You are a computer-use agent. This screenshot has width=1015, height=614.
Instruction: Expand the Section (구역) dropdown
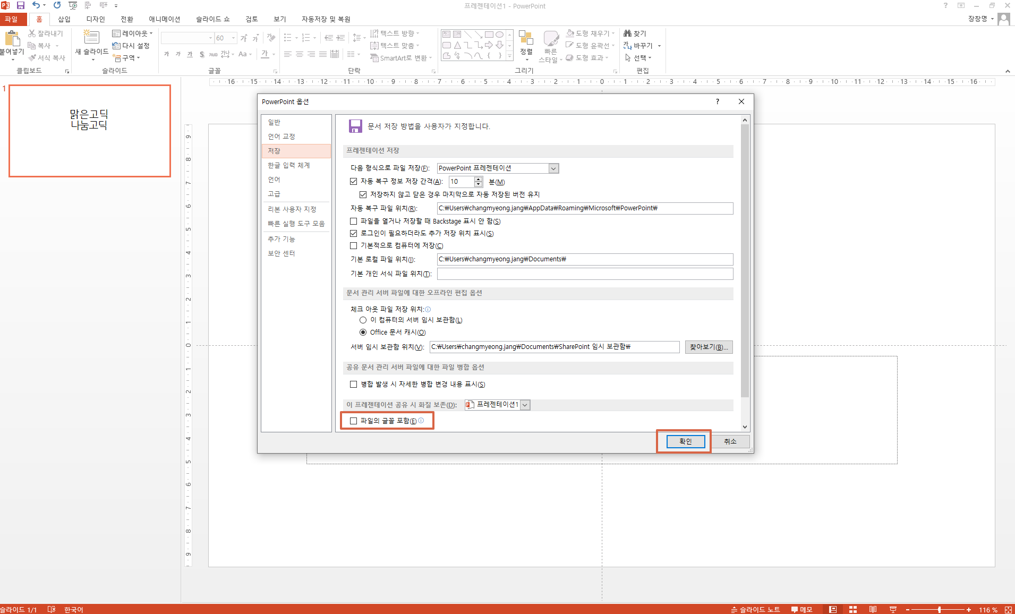pos(138,58)
